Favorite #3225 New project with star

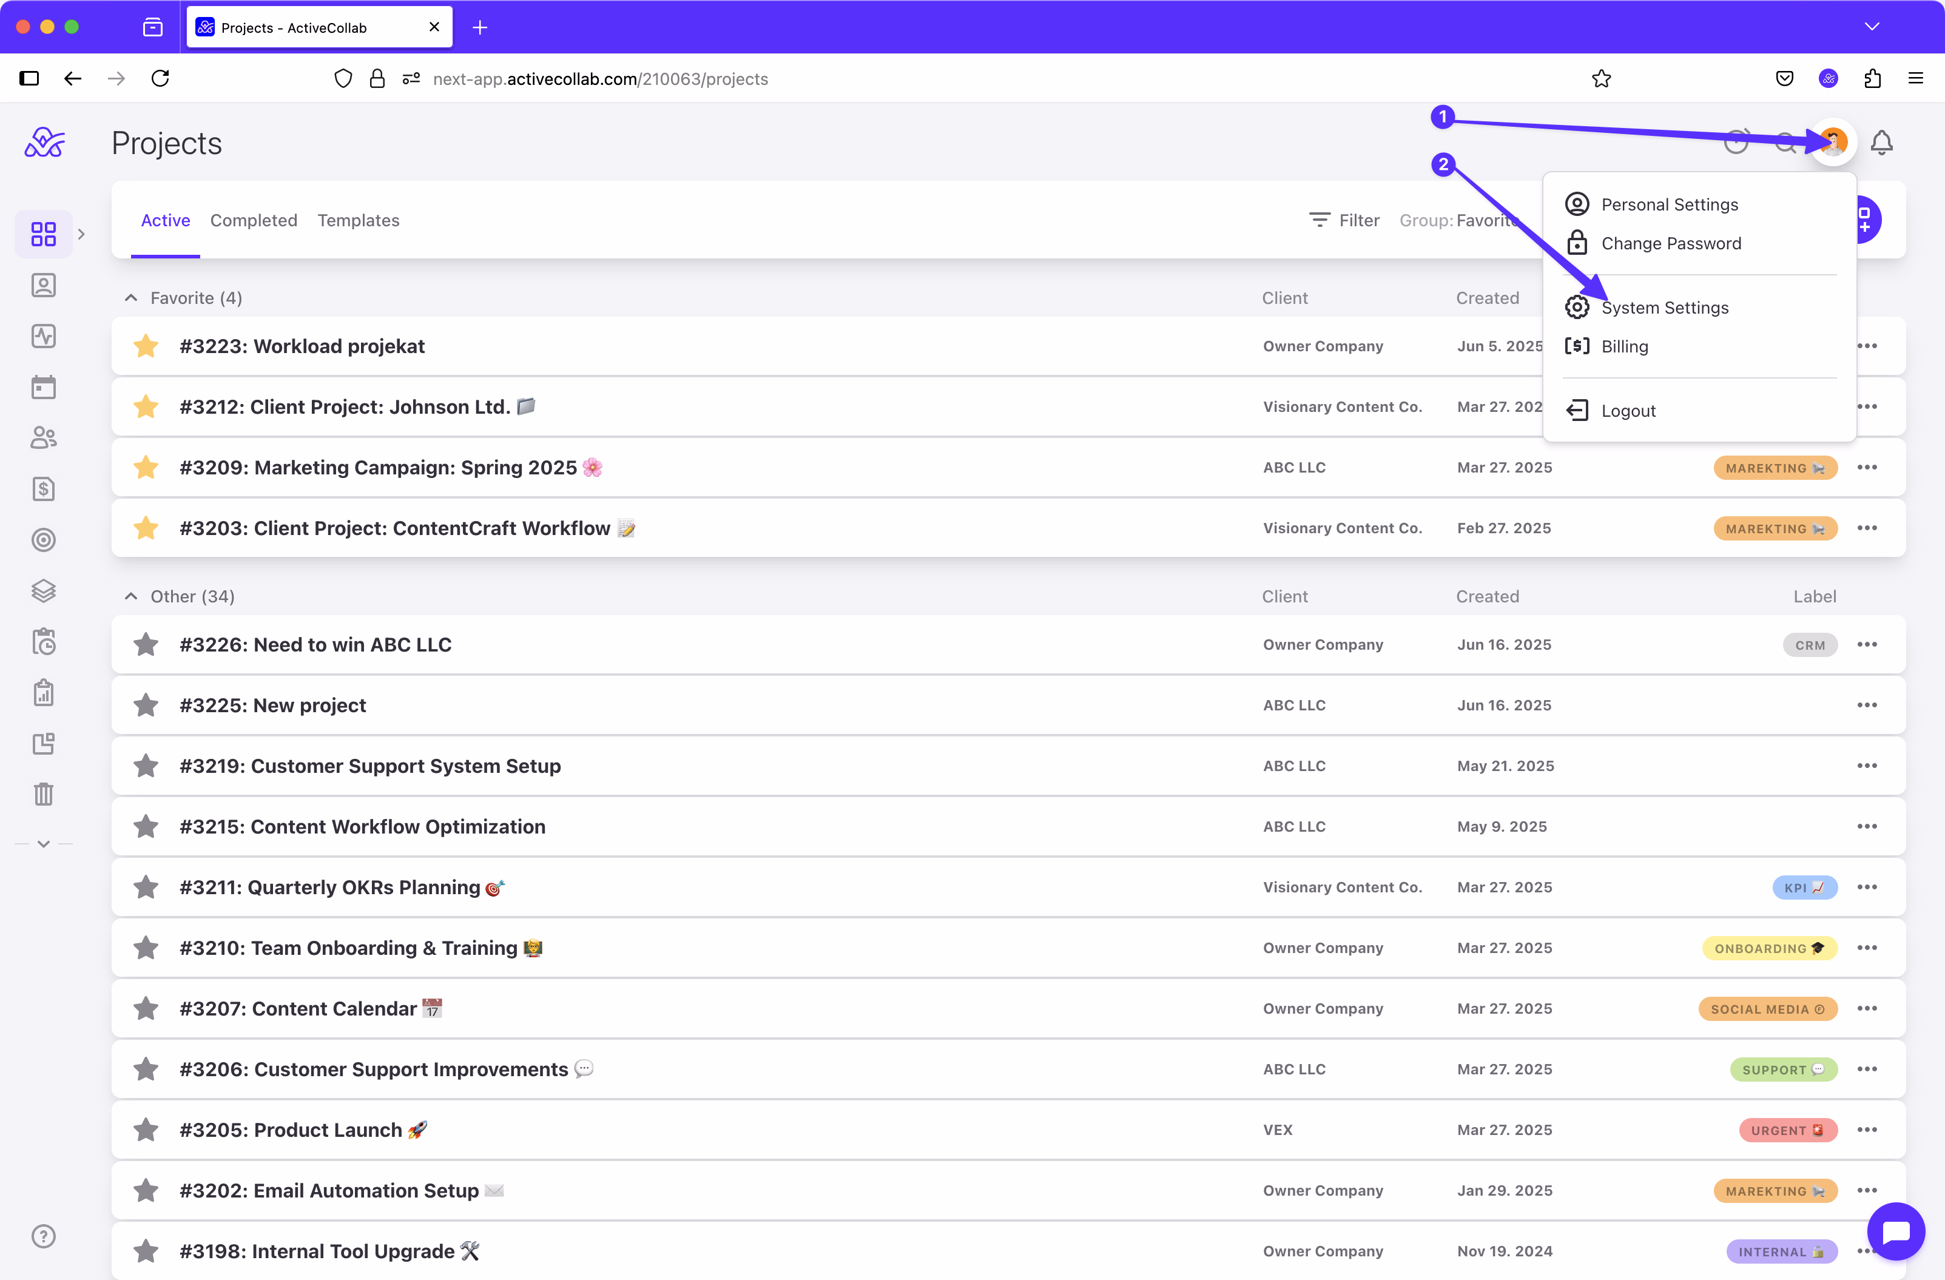pos(146,704)
